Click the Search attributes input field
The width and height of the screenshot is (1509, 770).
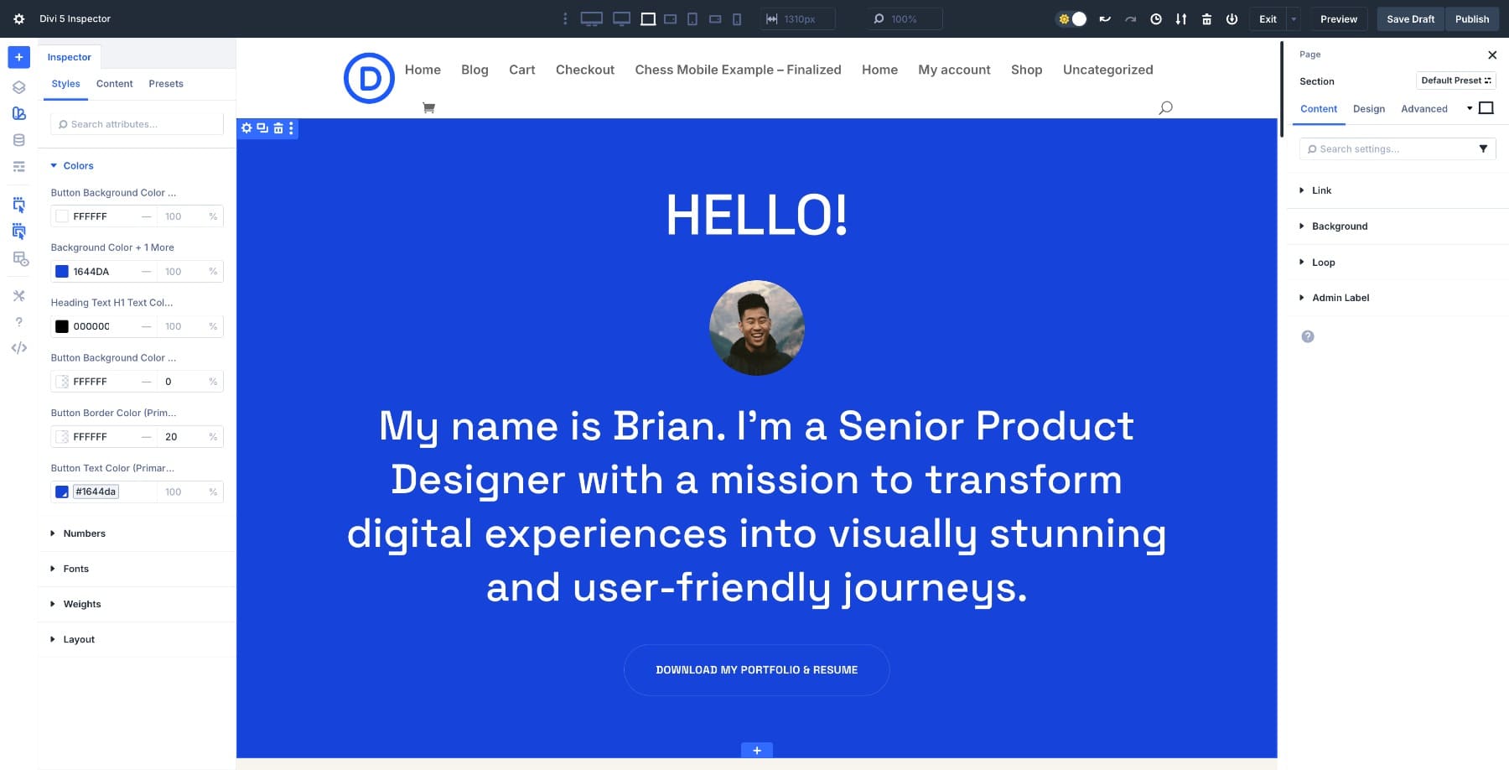(137, 124)
